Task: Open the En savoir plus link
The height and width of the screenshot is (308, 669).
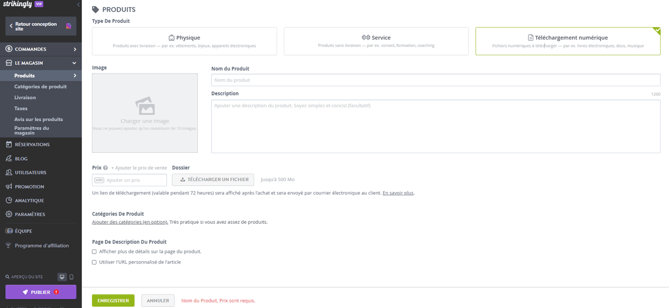Action: (398, 193)
